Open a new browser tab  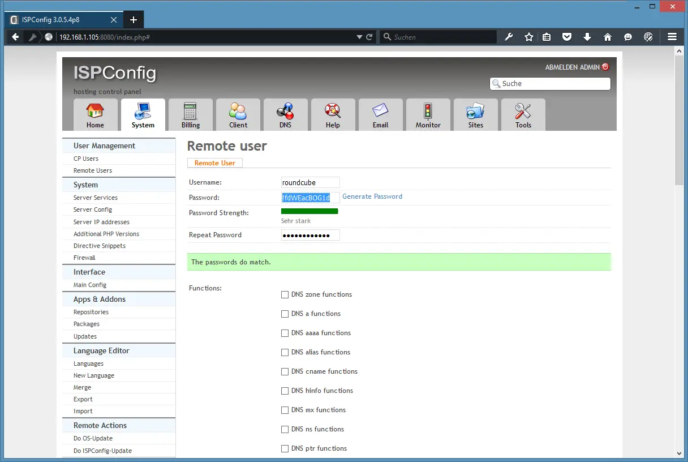pyautogui.click(x=134, y=20)
